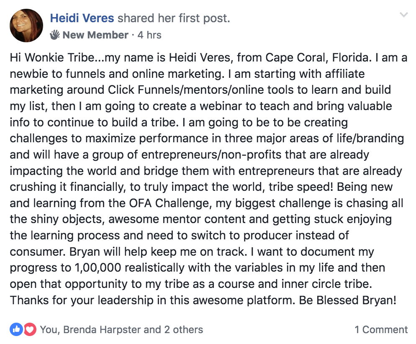Viewport: 416px width, 344px height.
Task: Click the text 'shared her first post.'
Action: click(x=174, y=18)
